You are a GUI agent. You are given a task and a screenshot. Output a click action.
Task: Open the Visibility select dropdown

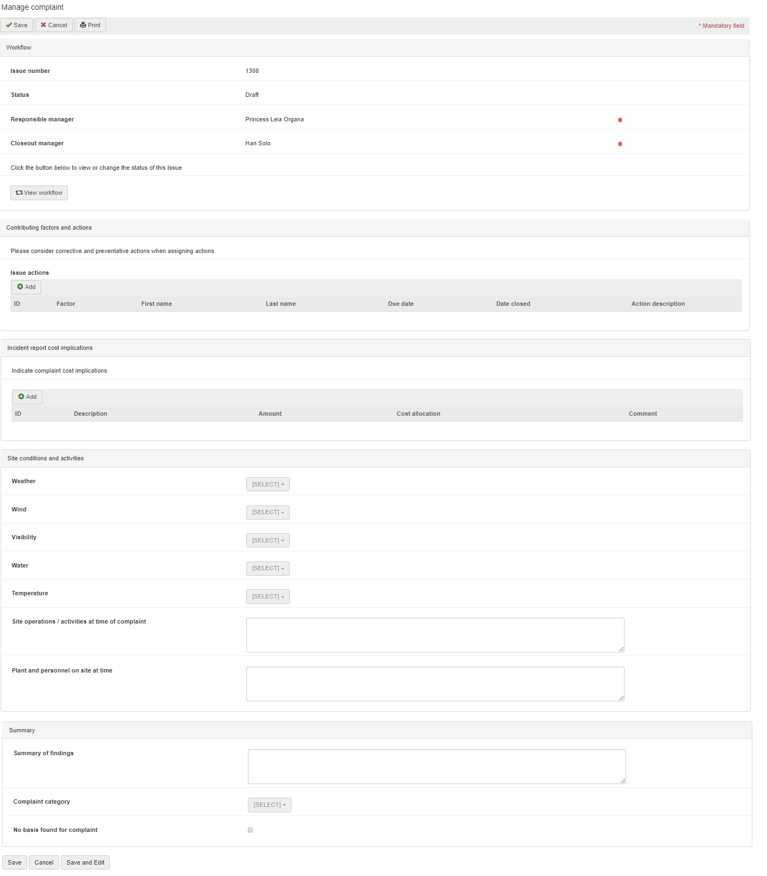pos(267,540)
